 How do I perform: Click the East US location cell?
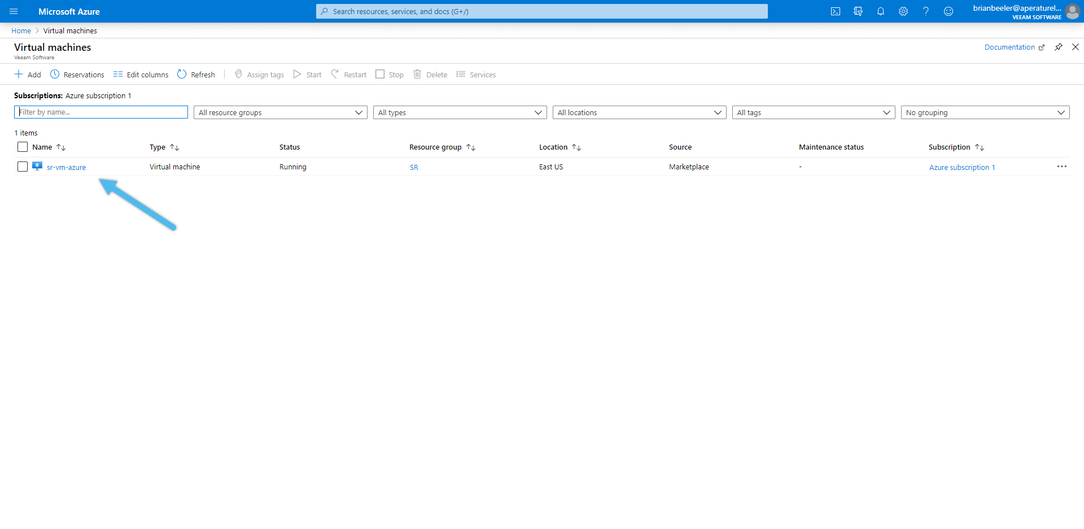(x=551, y=167)
